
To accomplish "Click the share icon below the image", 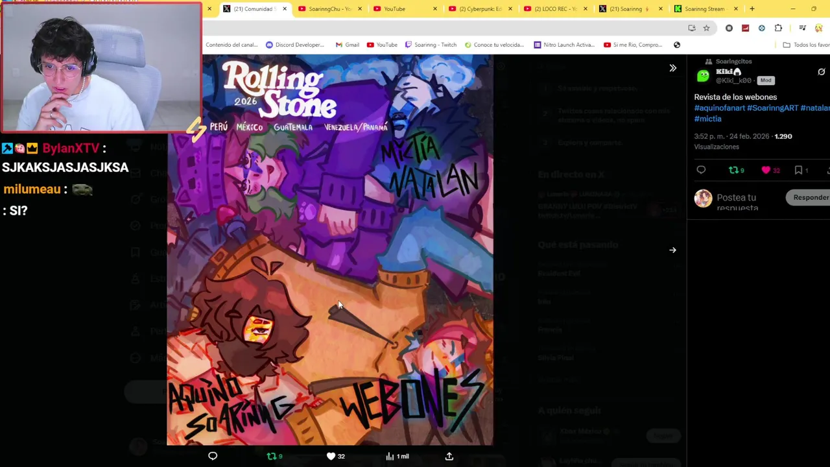I will 449,456.
